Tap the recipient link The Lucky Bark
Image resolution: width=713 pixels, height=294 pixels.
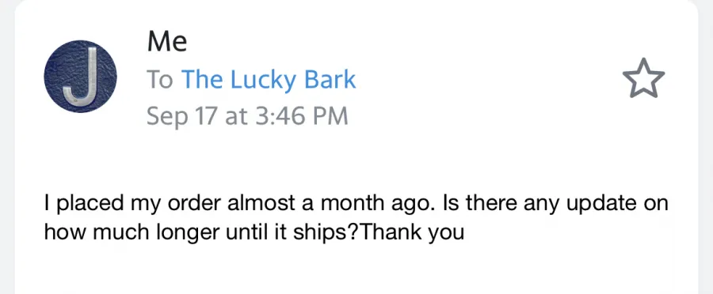(269, 81)
